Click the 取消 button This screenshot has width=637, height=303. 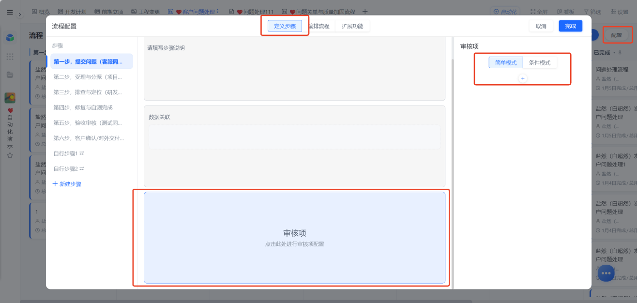tap(541, 26)
